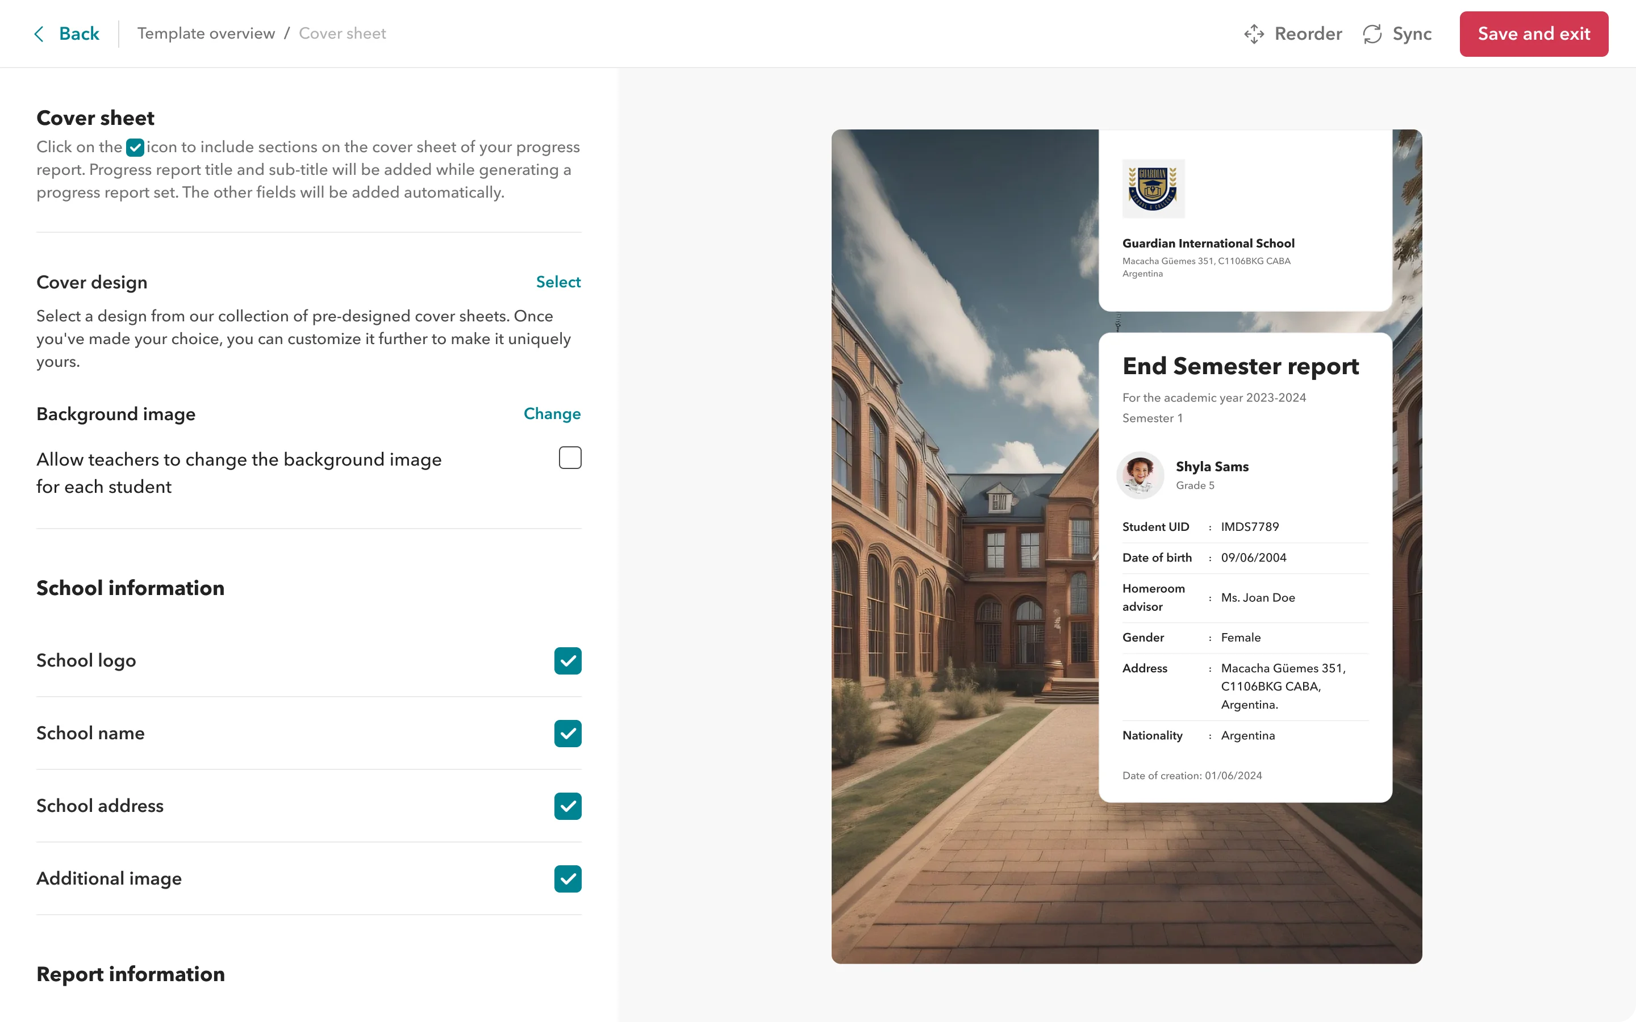Click the additional image checkbox icon
This screenshot has height=1022, width=1636.
[567, 878]
